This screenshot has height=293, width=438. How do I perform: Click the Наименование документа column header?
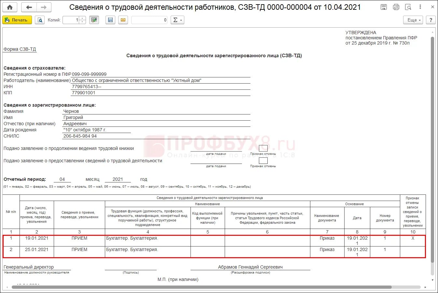point(327,218)
